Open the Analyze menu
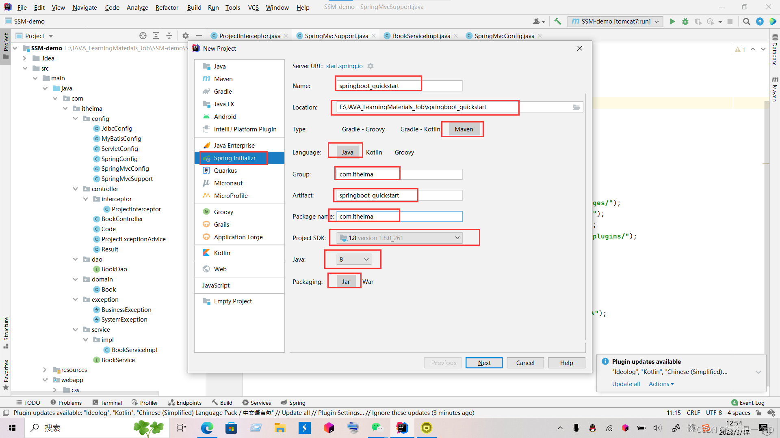 137,7
